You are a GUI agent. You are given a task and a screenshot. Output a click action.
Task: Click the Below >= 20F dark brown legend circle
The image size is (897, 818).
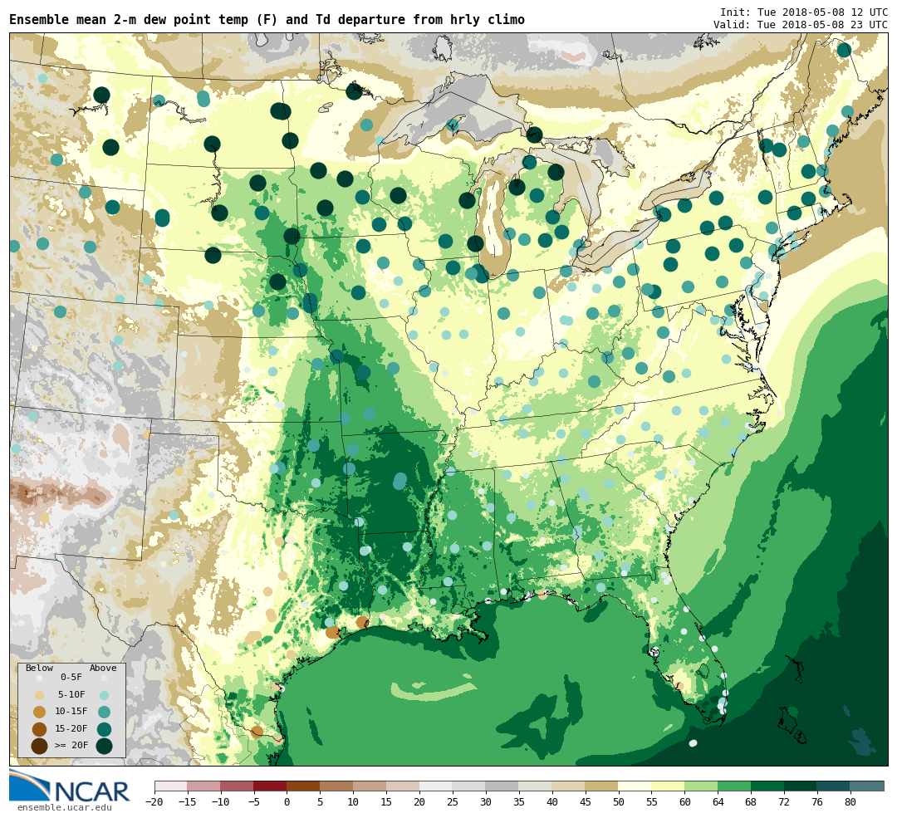click(x=40, y=747)
